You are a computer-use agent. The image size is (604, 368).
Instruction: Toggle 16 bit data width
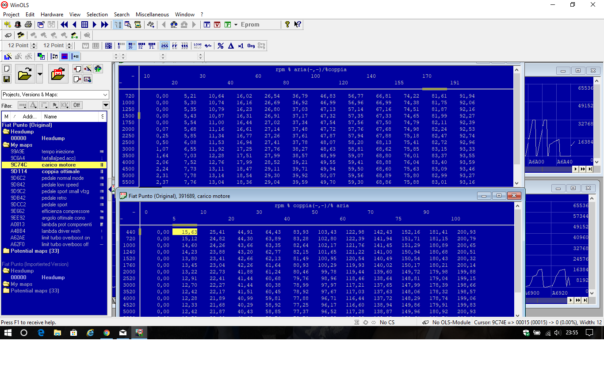pos(131,46)
